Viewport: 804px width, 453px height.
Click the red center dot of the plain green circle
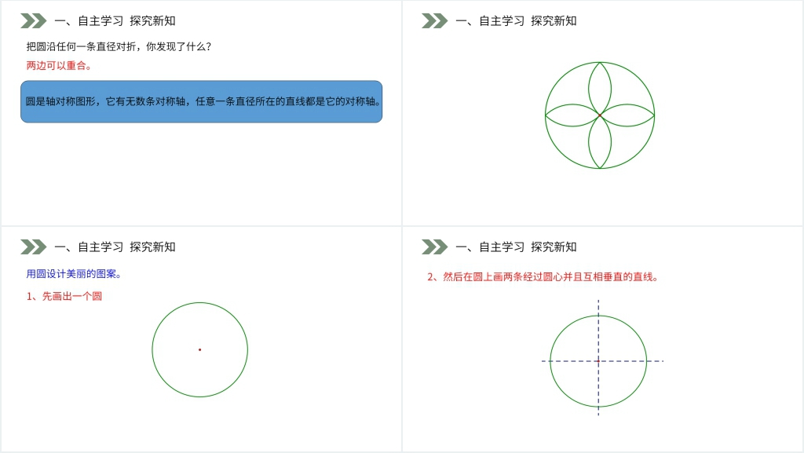click(x=199, y=349)
